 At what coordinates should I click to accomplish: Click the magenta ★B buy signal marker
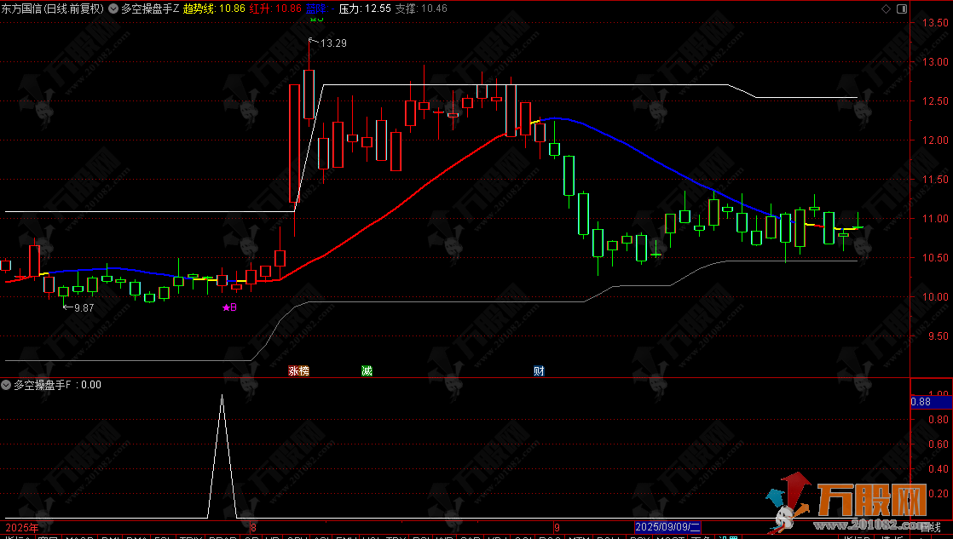click(x=228, y=308)
